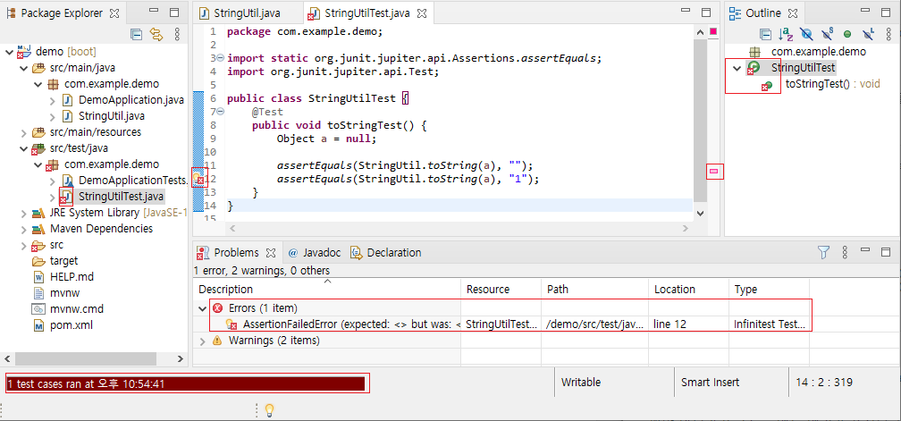901x421 pixels.
Task: Select the Outline tab
Action: click(x=762, y=13)
